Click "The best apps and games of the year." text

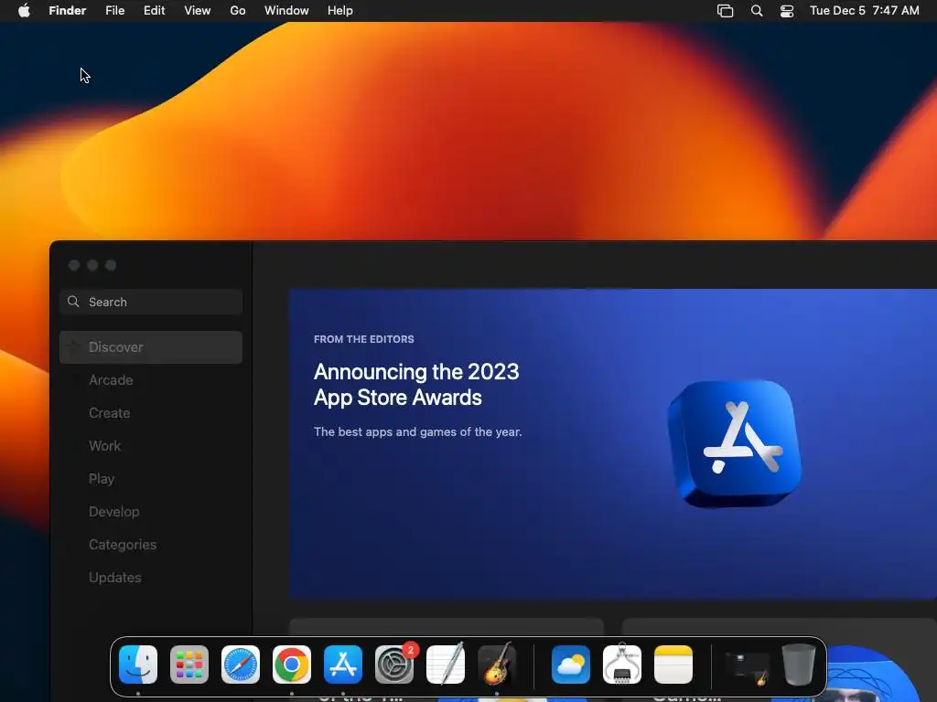(417, 431)
